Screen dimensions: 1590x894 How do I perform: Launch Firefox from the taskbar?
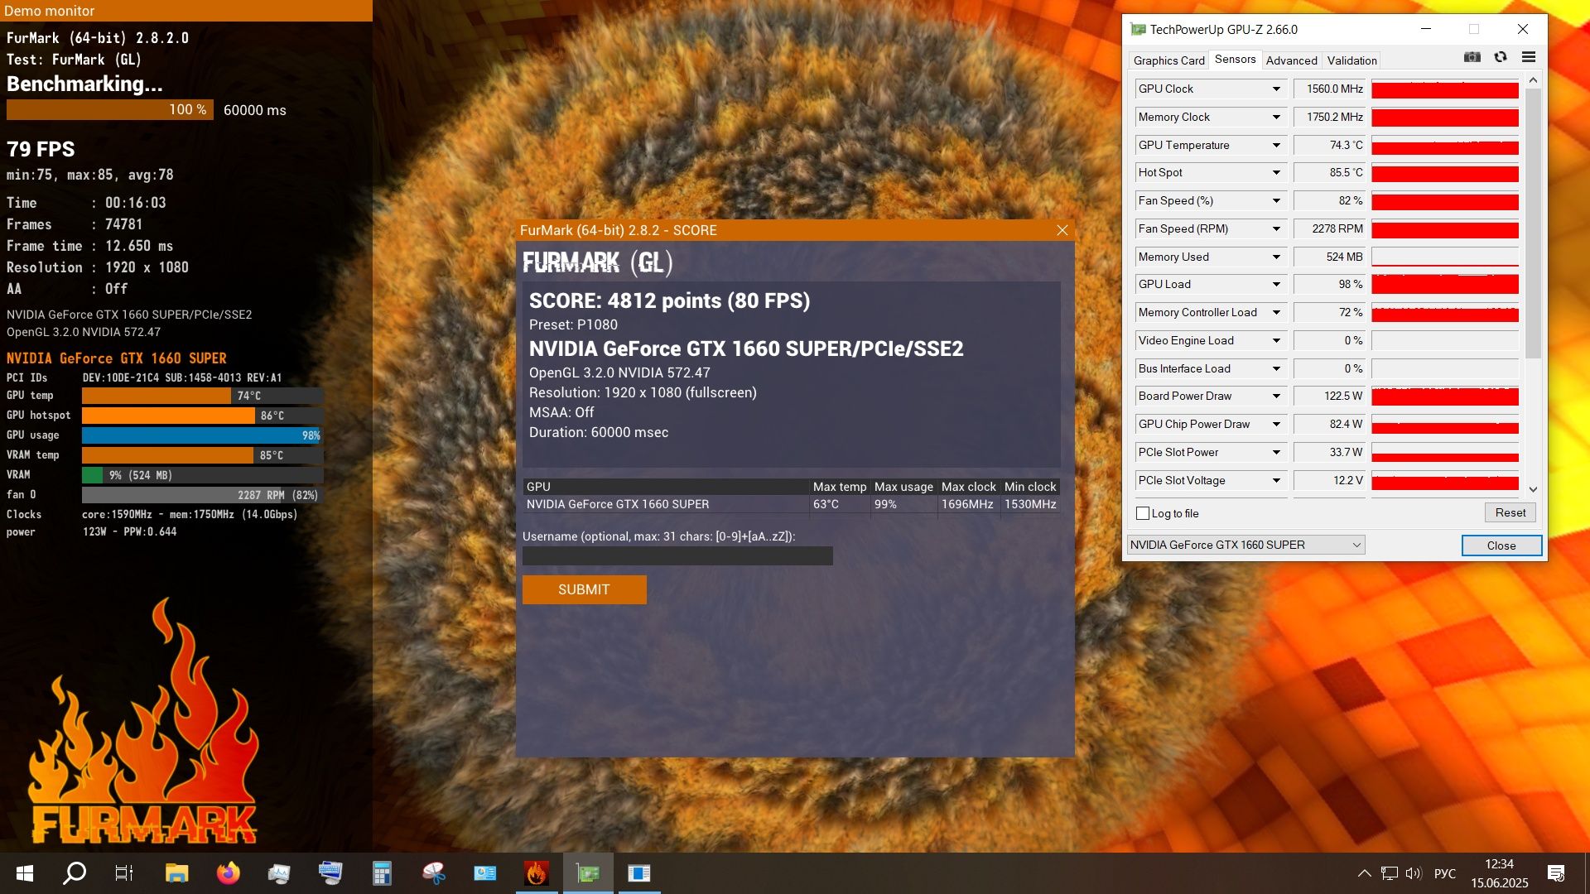(228, 873)
